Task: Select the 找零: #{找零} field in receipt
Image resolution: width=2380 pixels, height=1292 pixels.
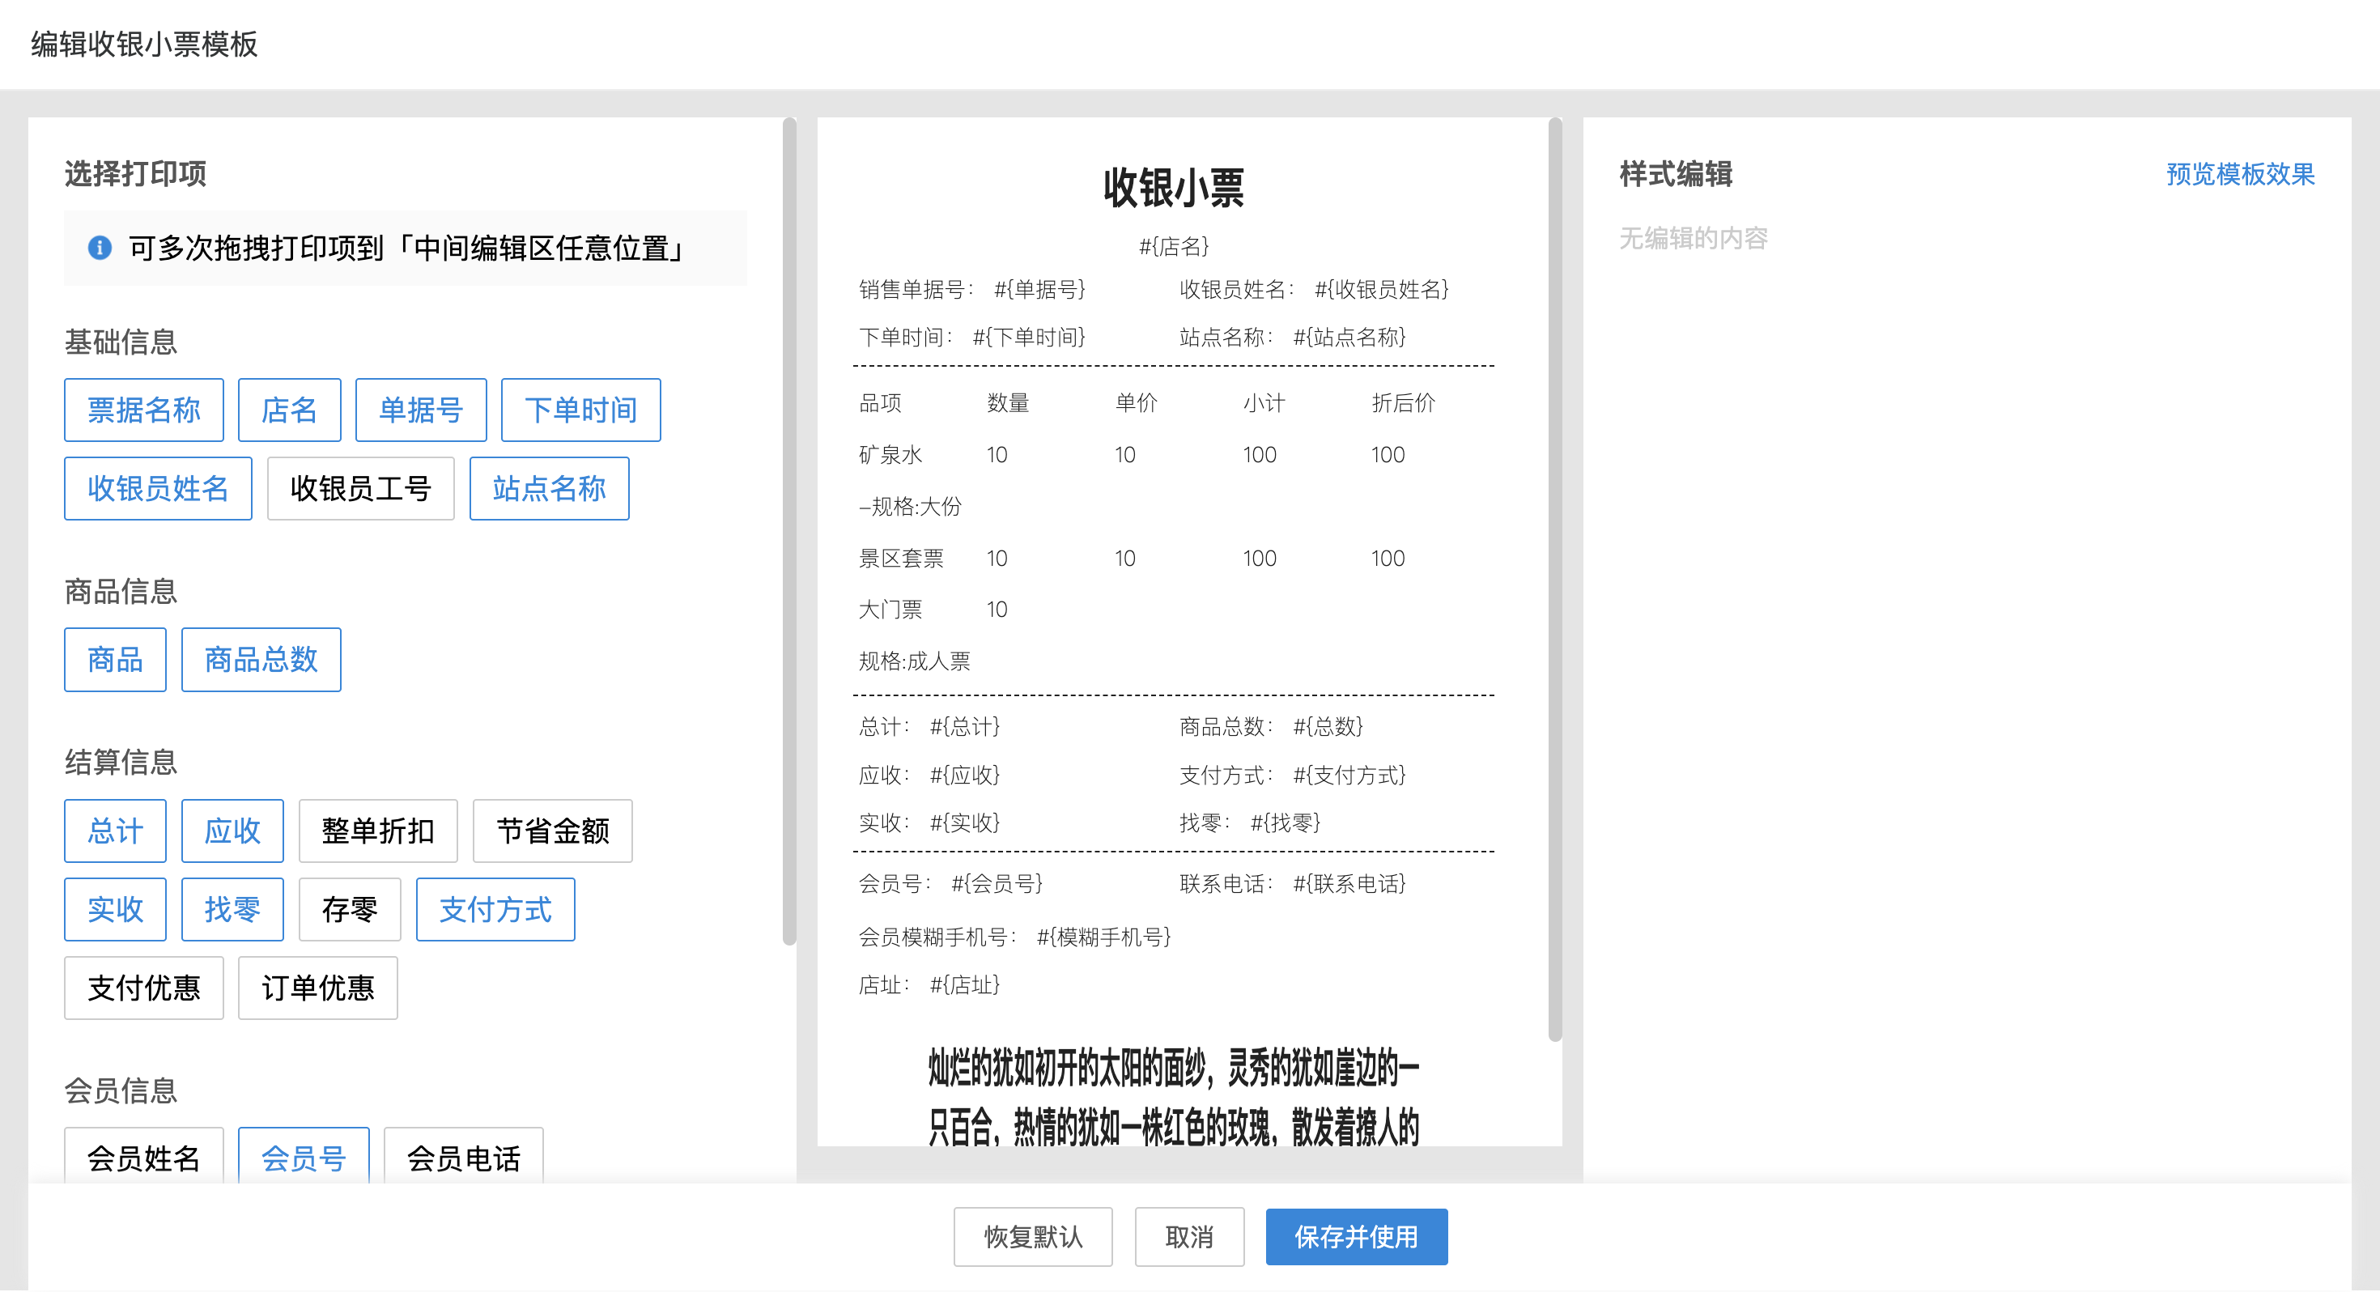Action: tap(1250, 822)
